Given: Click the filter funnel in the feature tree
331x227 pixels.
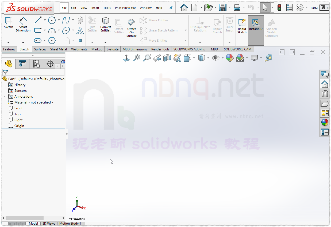Looking at the screenshot, I should click(x=5, y=72).
